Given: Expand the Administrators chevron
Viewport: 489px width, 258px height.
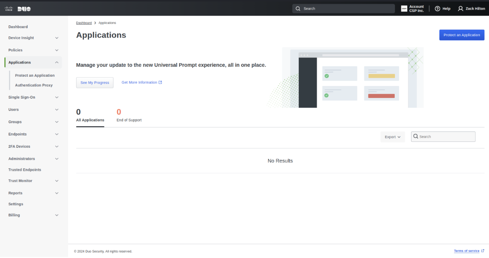Looking at the screenshot, I should [x=57, y=159].
